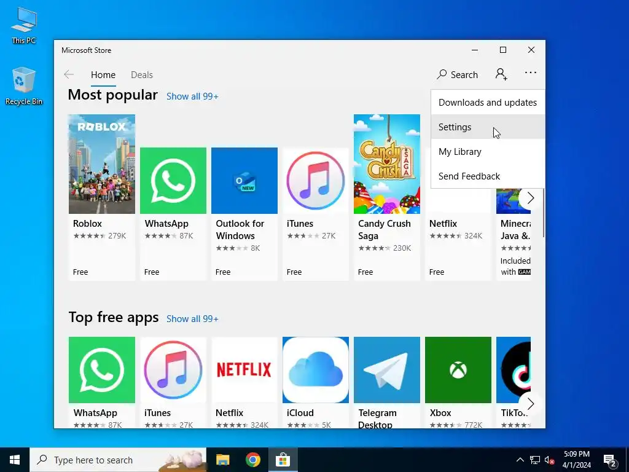Click the Roblox title text
The width and height of the screenshot is (629, 472).
coord(87,224)
